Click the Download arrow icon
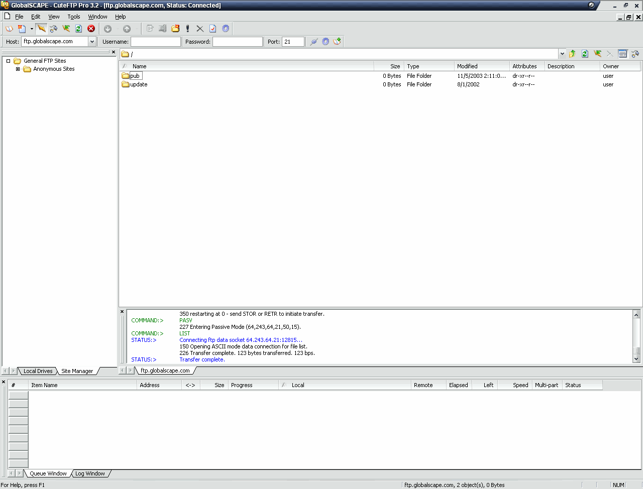Viewport: 643px width, 489px height. coord(108,29)
